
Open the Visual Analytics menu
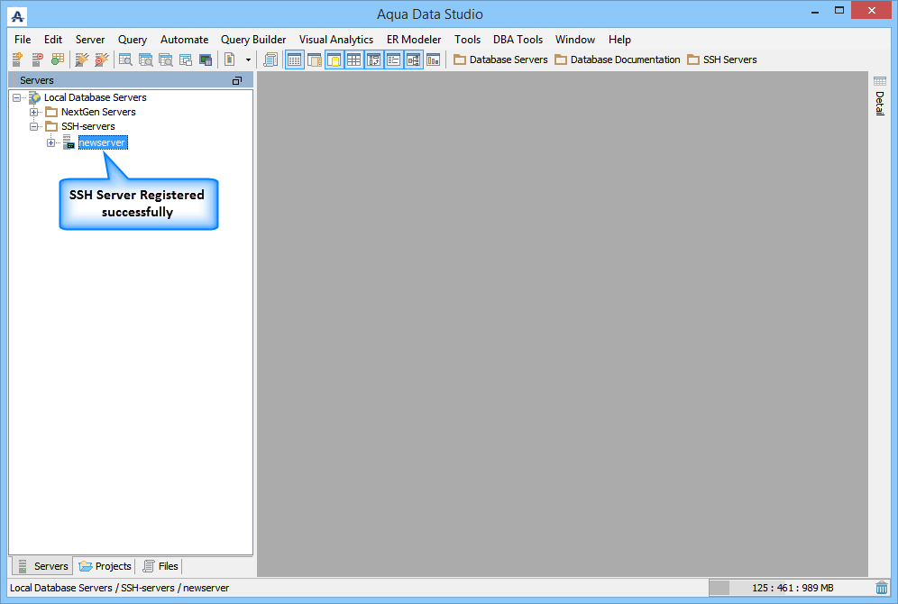(336, 40)
